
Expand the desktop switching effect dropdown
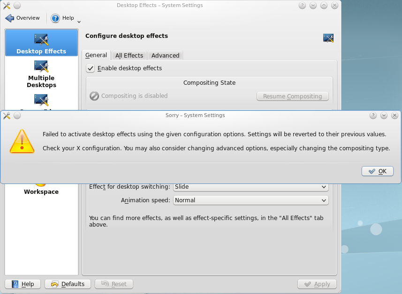coord(250,187)
